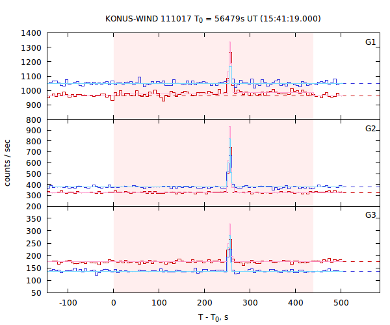Click the G1 panel label

pyautogui.click(x=370, y=42)
